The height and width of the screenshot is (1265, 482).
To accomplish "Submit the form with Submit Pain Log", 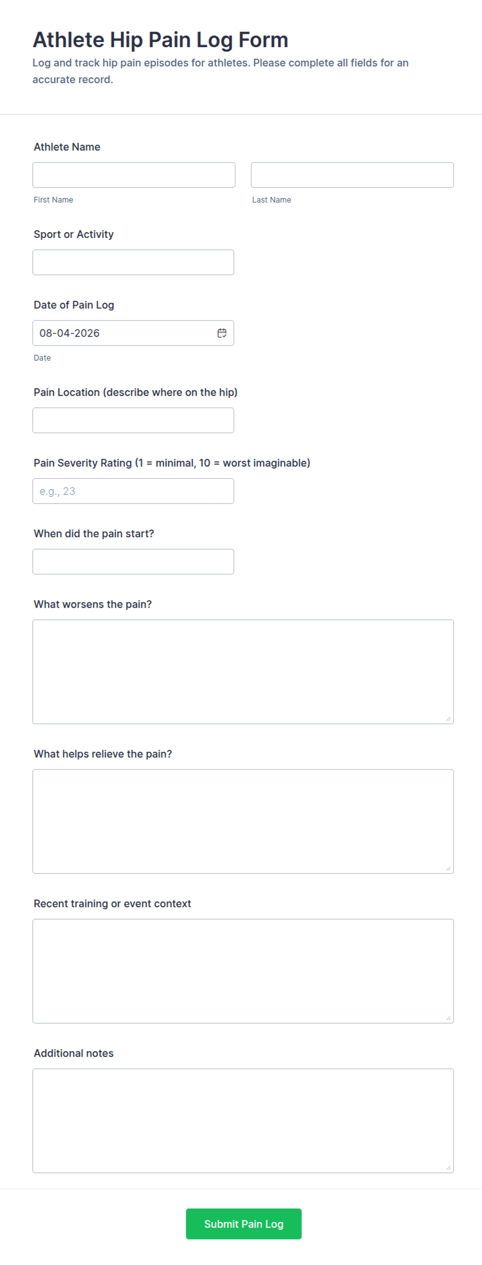I will click(244, 1224).
